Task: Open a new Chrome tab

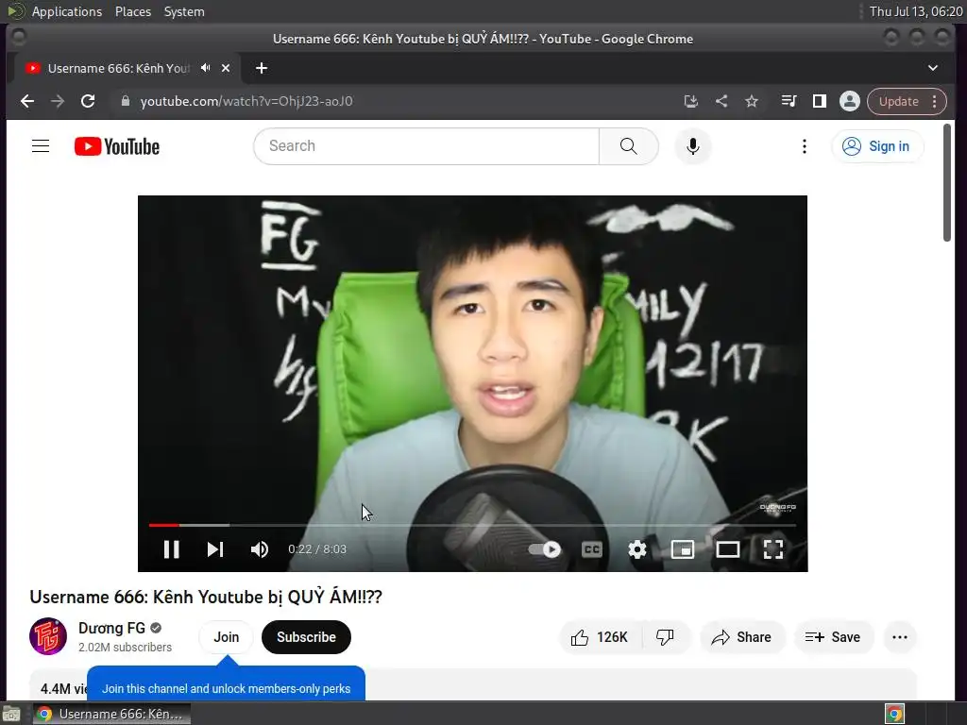Action: (262, 68)
